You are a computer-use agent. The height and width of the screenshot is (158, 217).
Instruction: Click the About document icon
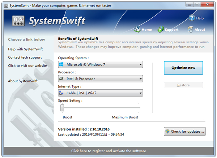[x=190, y=29]
